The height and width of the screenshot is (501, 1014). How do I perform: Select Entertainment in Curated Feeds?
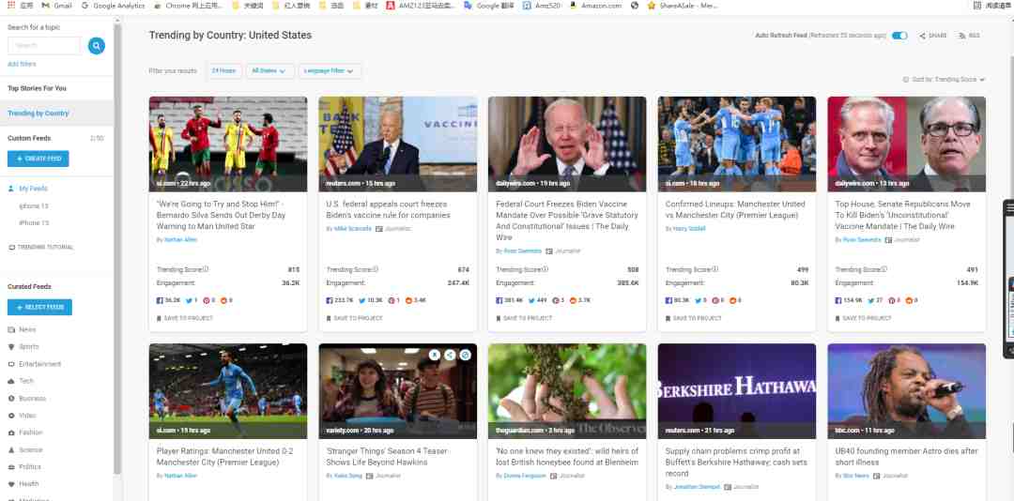click(35, 364)
